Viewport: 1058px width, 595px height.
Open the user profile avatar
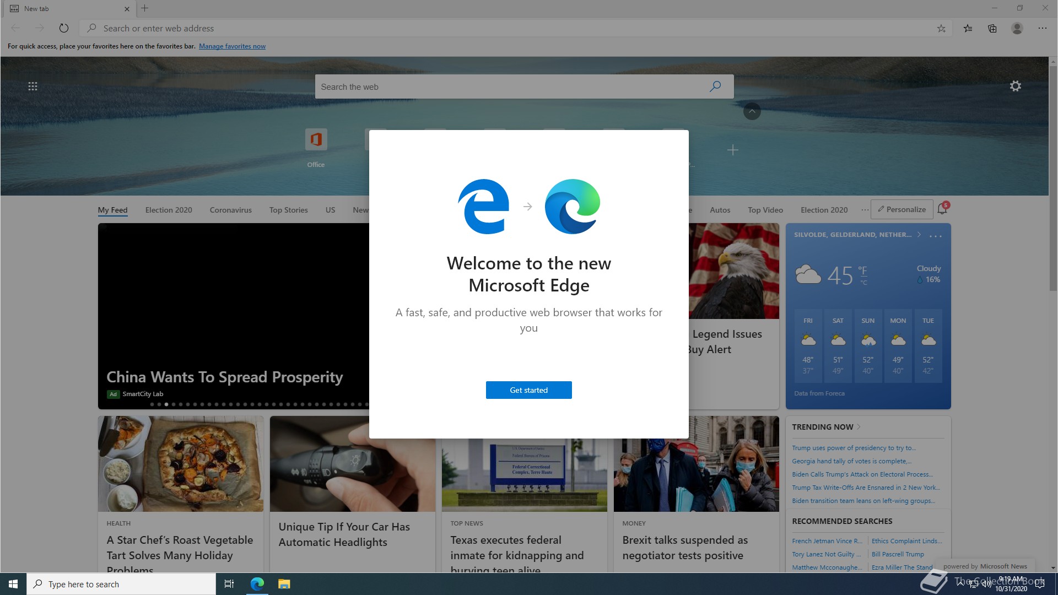click(1017, 28)
